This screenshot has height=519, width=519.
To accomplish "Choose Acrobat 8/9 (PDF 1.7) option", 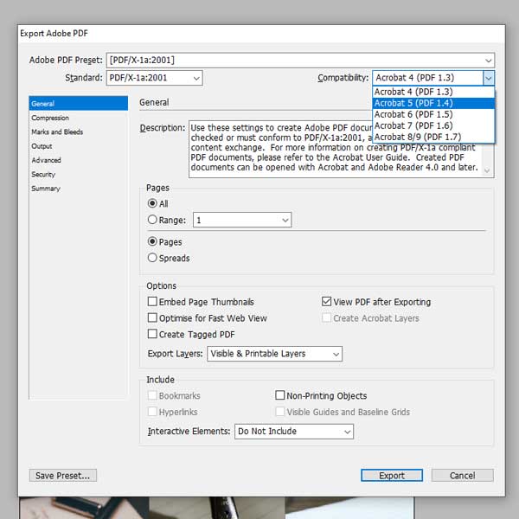I will (x=433, y=137).
